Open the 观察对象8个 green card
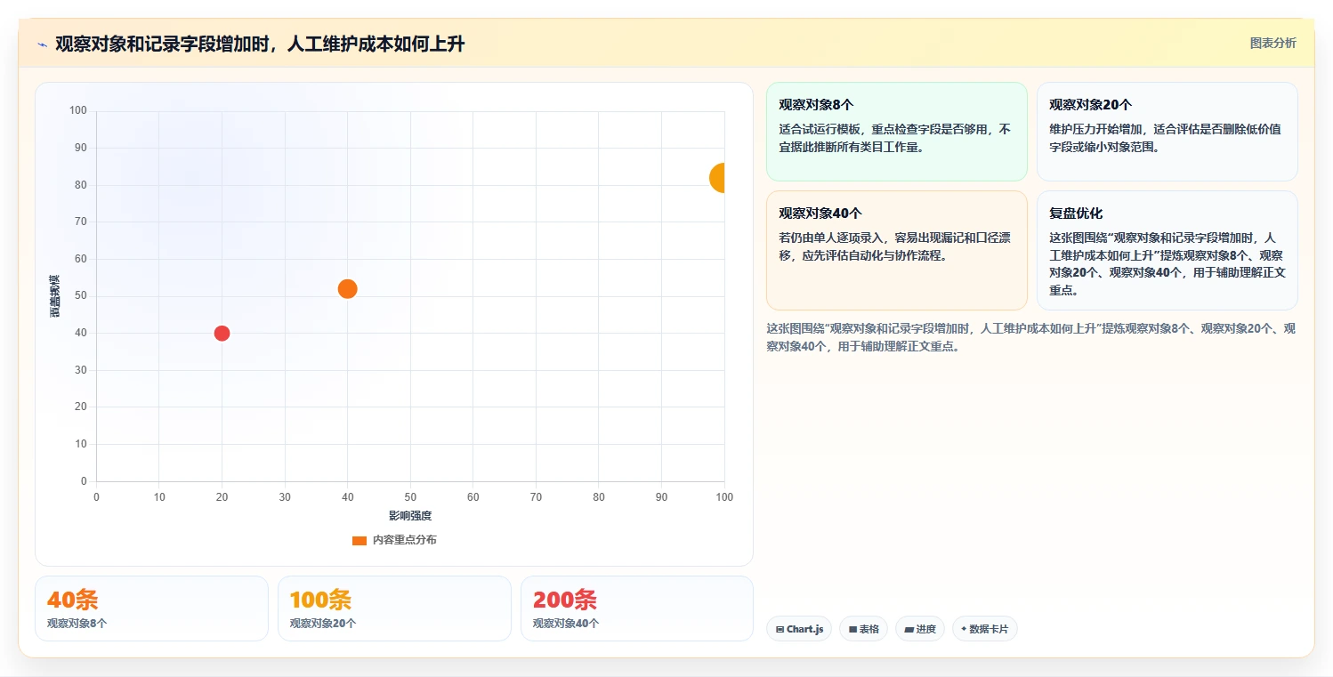 (896, 132)
